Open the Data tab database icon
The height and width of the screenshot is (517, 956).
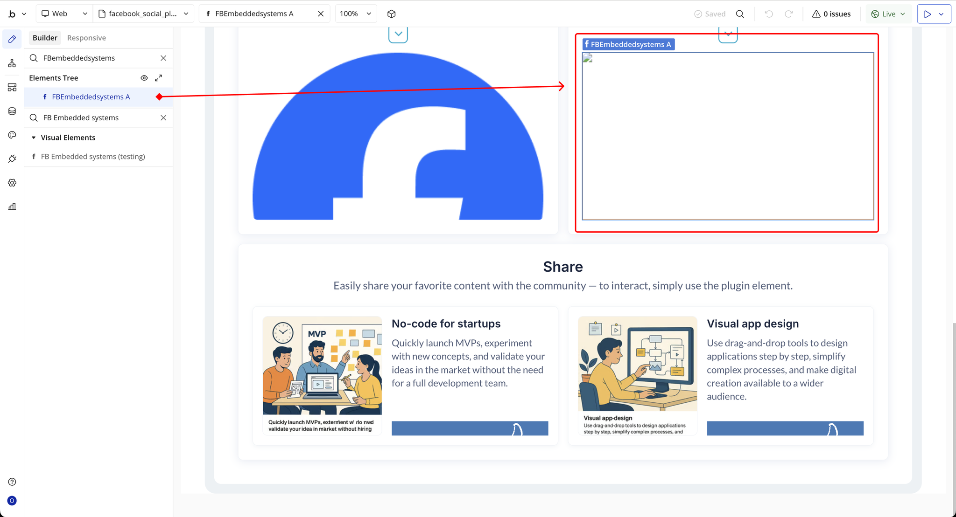pyautogui.click(x=12, y=111)
